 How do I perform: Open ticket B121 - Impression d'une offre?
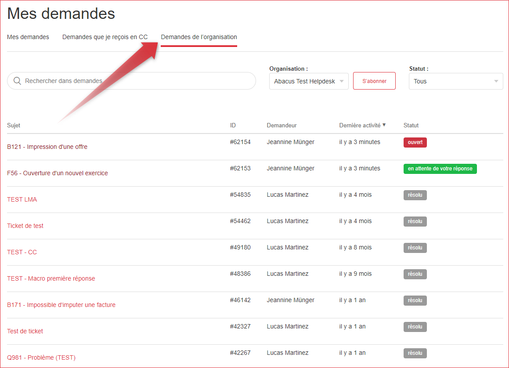click(47, 147)
